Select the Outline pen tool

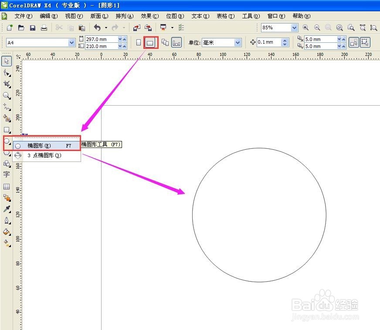7,220
